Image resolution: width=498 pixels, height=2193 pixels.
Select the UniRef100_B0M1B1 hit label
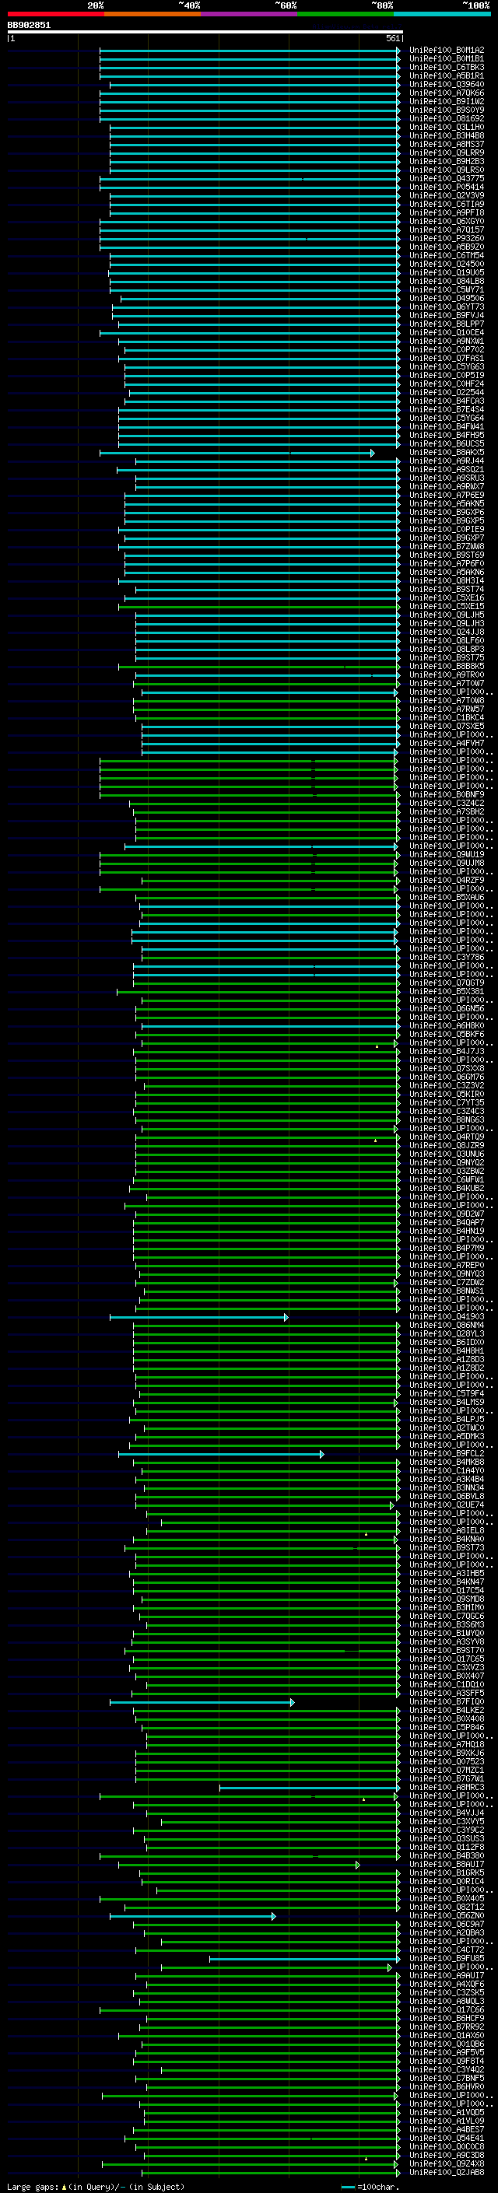(446, 59)
